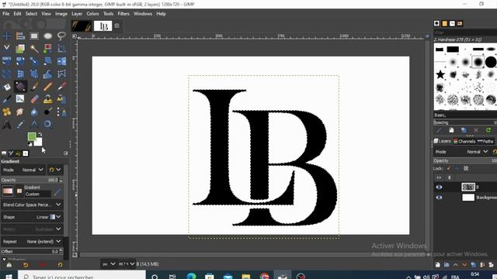Open the Colors menu
This screenshot has height=279, width=497.
[92, 14]
